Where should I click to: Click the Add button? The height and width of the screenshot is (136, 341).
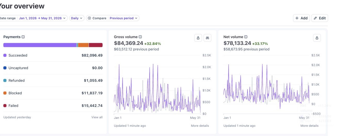(301, 18)
